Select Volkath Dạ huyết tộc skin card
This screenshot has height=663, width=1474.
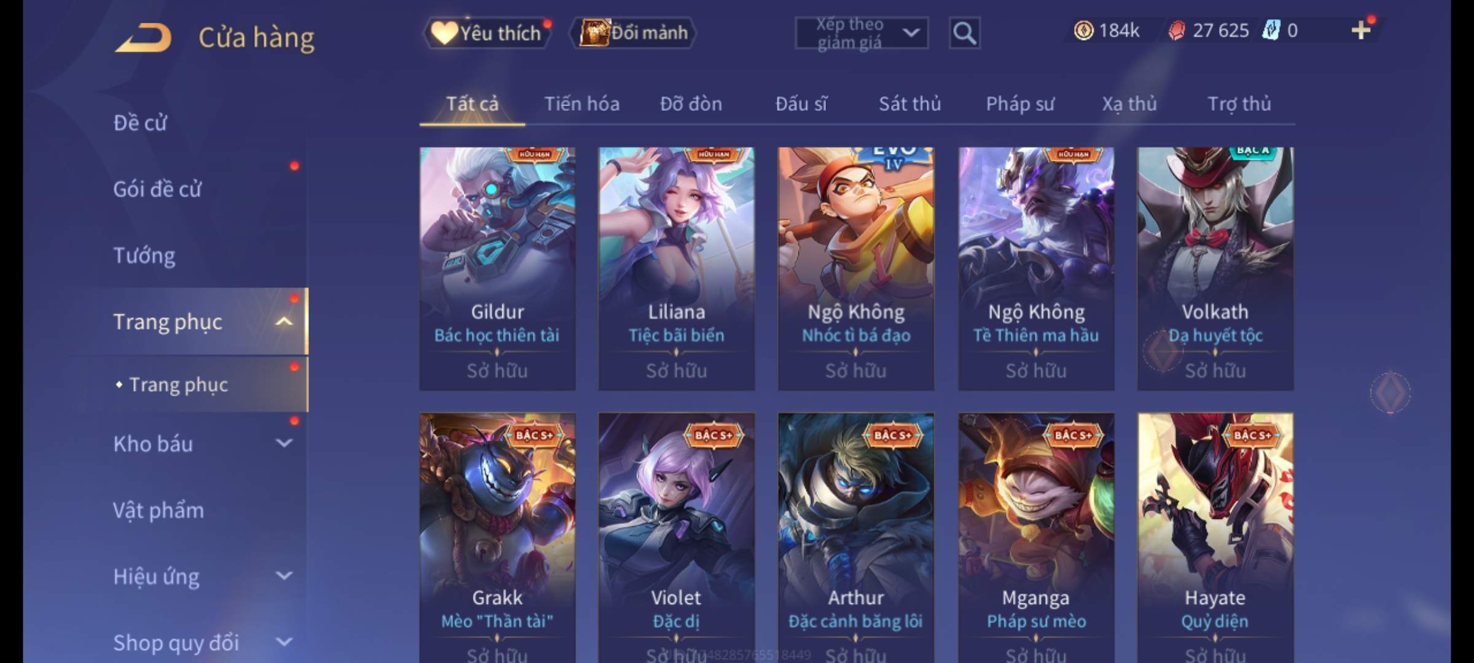pos(1215,268)
